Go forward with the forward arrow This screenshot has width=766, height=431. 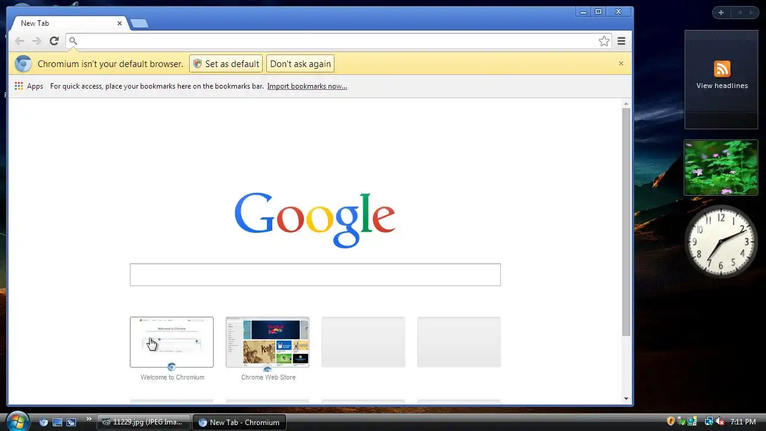[37, 41]
